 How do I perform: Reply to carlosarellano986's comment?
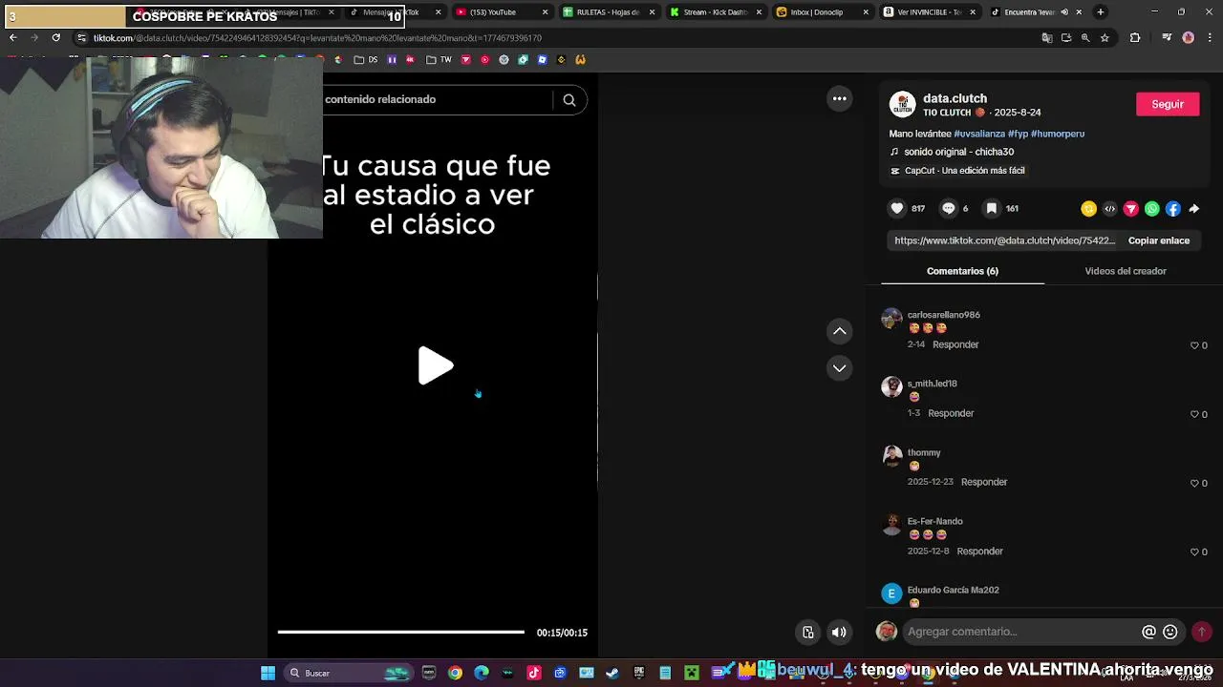[x=955, y=344]
